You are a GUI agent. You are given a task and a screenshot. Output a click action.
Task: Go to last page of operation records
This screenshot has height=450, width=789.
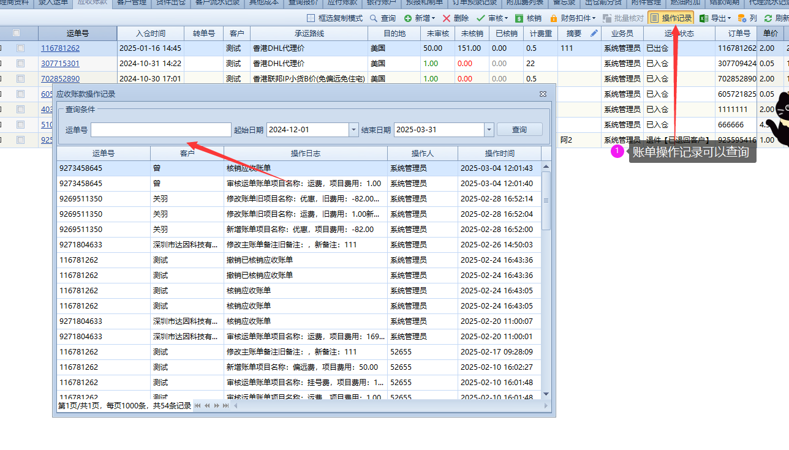point(225,406)
